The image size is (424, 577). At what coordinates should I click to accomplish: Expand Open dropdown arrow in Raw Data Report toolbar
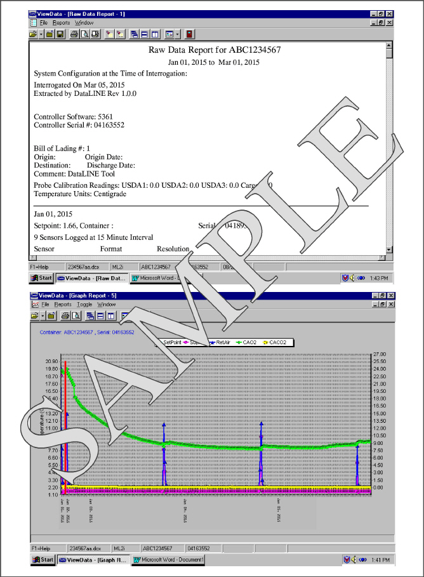point(41,34)
